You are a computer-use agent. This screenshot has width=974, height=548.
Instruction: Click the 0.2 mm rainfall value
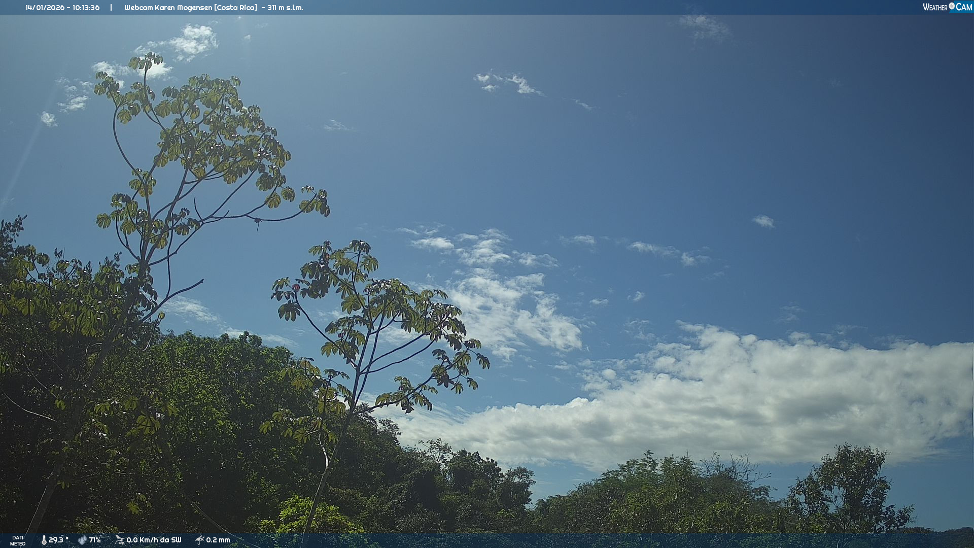click(x=218, y=540)
